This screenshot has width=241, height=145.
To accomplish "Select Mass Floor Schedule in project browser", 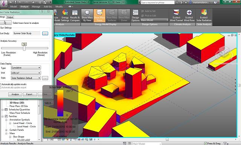I will click(20, 113).
